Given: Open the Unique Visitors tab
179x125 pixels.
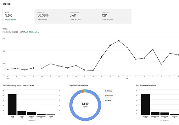Looking at the screenshot, I should click(83, 16).
